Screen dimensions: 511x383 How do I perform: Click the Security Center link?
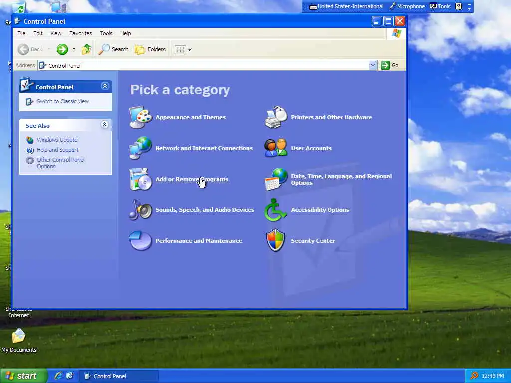313,241
